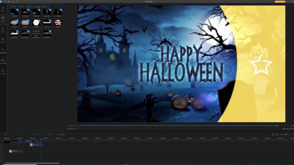The image size is (294, 165).
Task: Switch to the Subtitle tab
Action: [46, 7]
